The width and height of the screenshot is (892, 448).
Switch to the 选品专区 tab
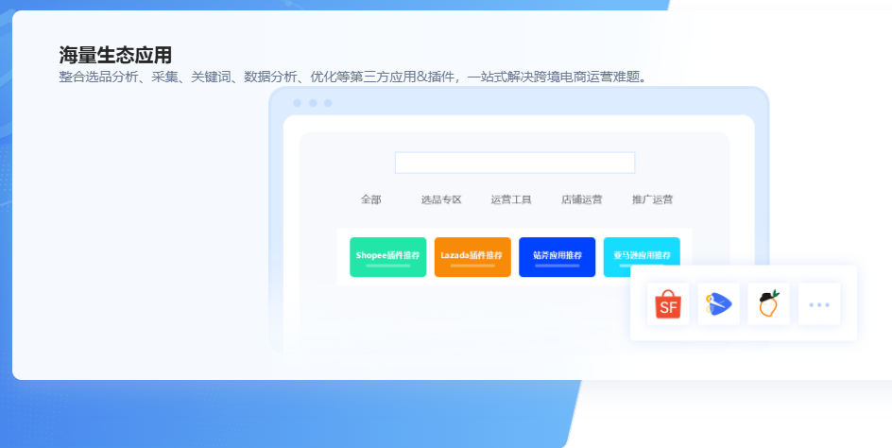point(441,199)
